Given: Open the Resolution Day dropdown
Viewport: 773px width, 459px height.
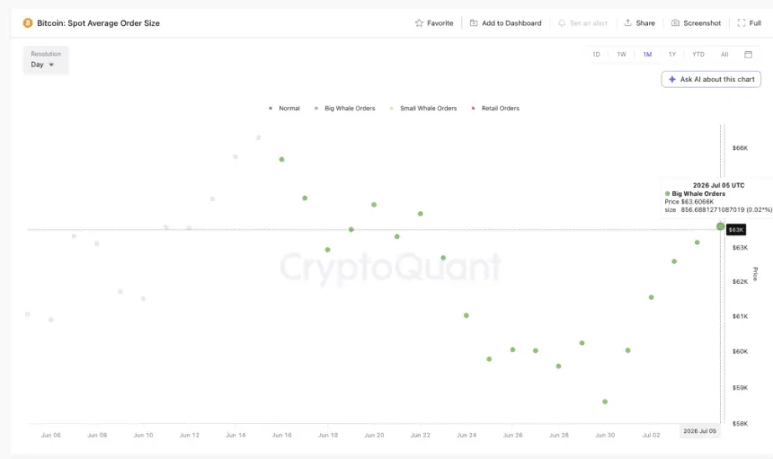Looking at the screenshot, I should click(x=45, y=60).
